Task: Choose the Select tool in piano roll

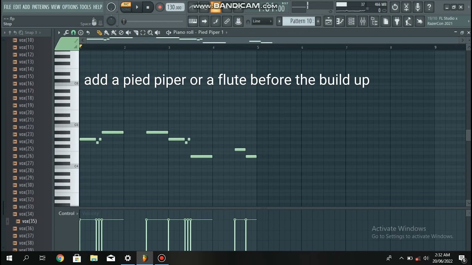Action: 143,32
